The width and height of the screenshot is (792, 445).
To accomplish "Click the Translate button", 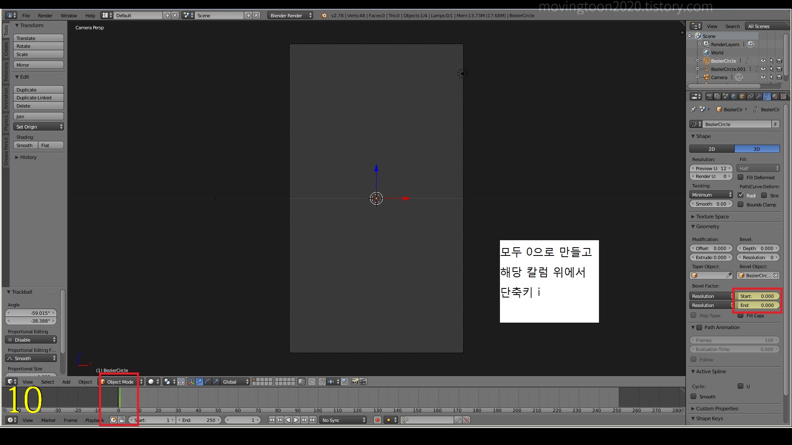I will [38, 38].
